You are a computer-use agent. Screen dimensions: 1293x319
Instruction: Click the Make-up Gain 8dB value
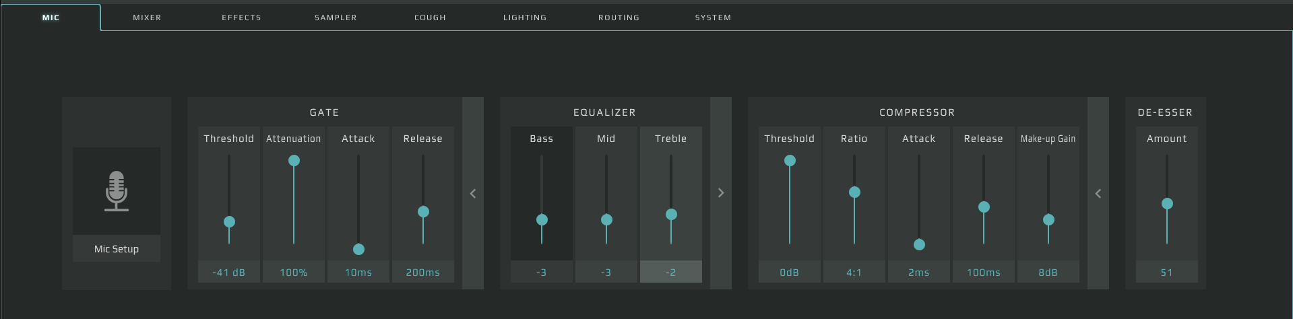tap(1048, 273)
